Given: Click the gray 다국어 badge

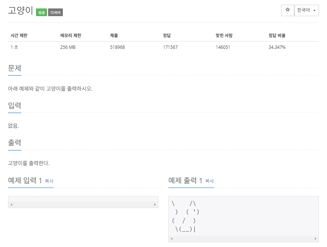Looking at the screenshot, I should (55, 12).
